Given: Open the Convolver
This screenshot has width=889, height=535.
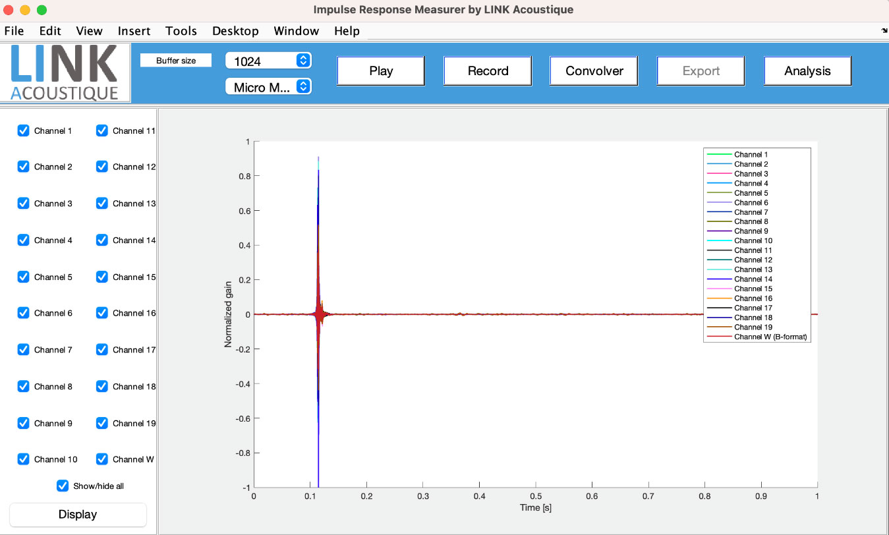Looking at the screenshot, I should pyautogui.click(x=594, y=71).
